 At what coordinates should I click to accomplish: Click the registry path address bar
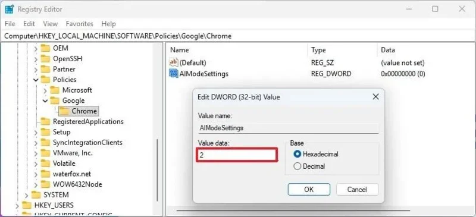(238, 36)
